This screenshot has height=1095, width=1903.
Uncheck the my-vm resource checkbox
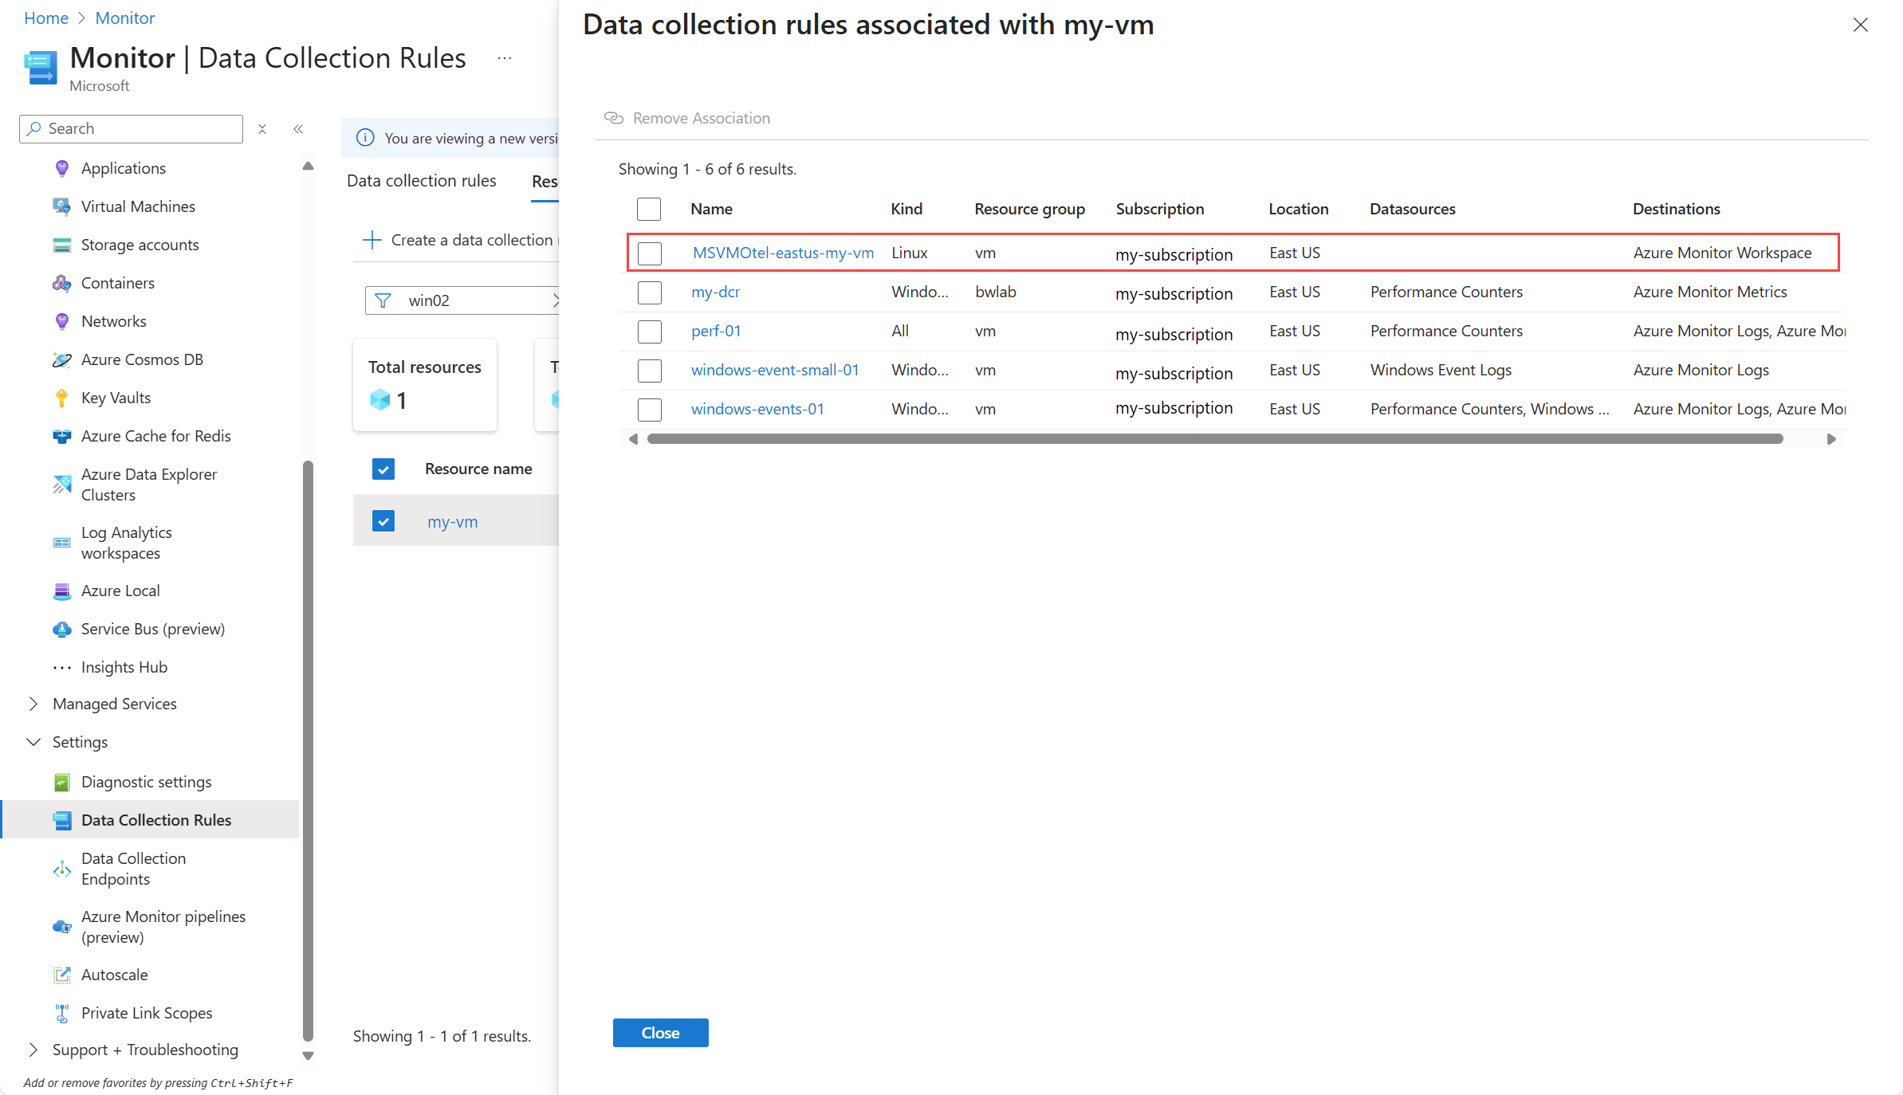(383, 521)
